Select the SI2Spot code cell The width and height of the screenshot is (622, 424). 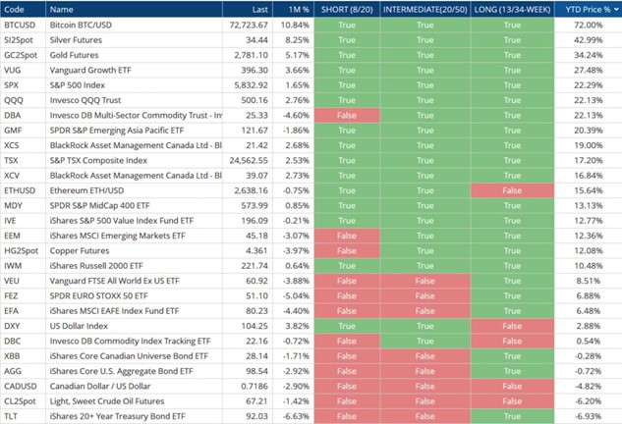(23, 40)
